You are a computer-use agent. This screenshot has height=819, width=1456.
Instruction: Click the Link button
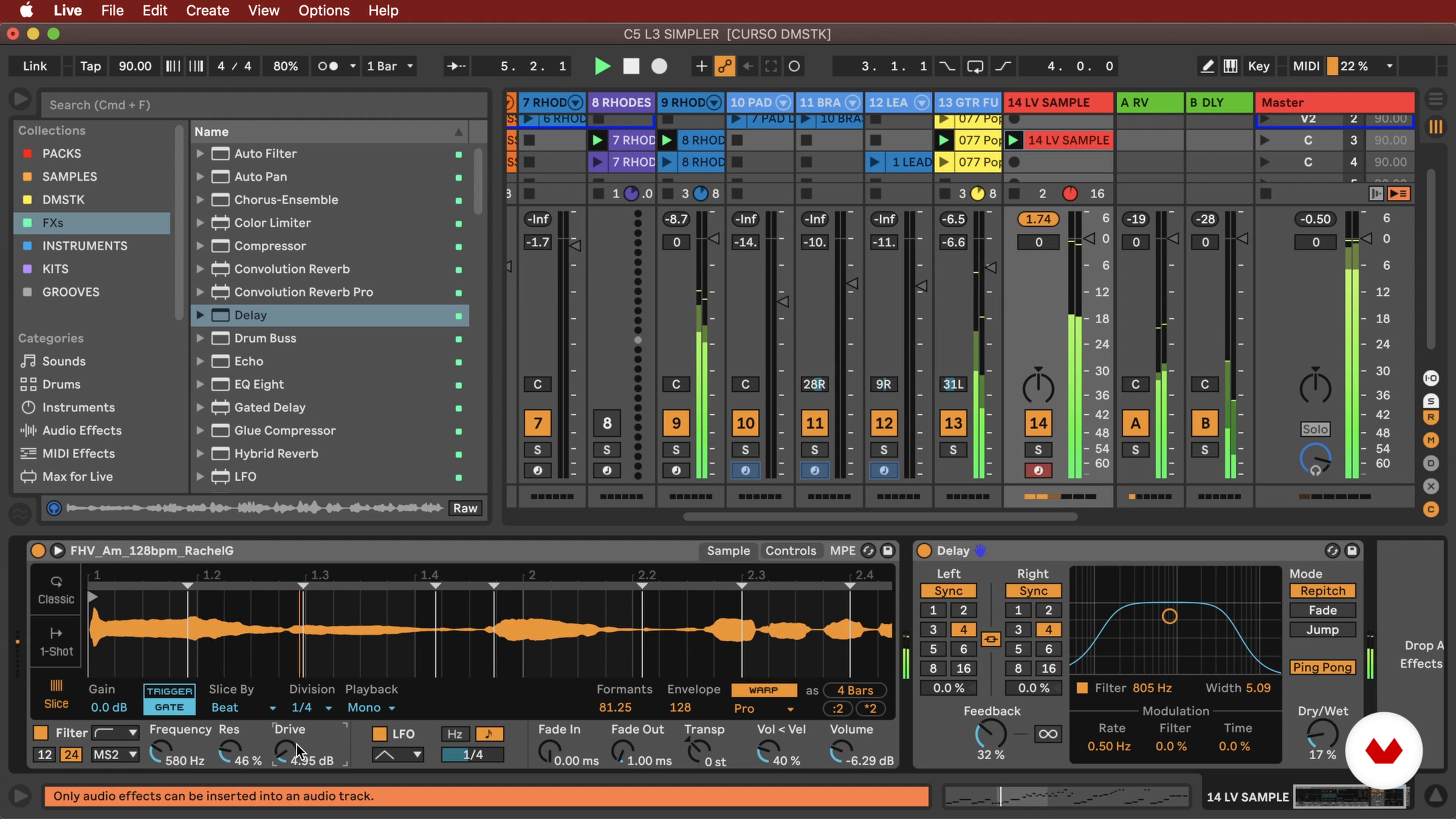(35, 66)
